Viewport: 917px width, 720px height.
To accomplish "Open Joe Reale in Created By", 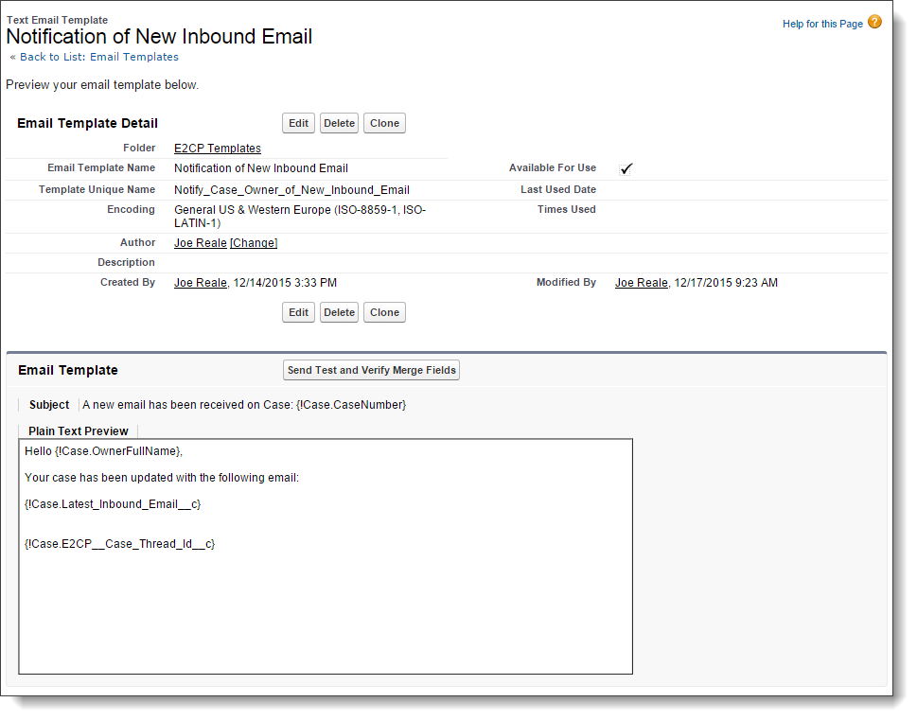I will click(x=200, y=283).
